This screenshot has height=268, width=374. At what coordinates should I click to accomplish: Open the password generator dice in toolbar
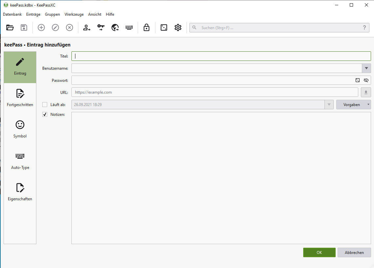coord(164,28)
